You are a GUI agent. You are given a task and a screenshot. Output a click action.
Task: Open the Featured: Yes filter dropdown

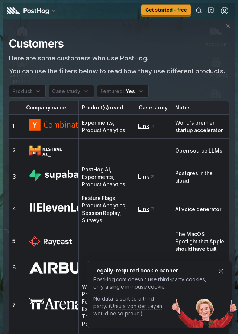[123, 91]
